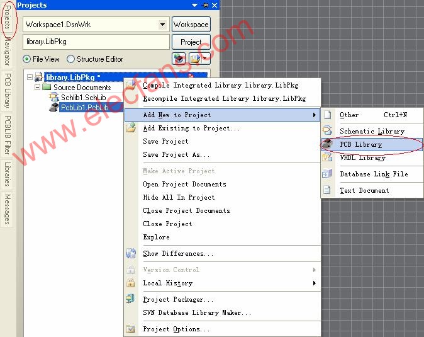The image size is (424, 337).
Task: Choose Compile Integrated Library library.LibPkg
Action: [222, 85]
